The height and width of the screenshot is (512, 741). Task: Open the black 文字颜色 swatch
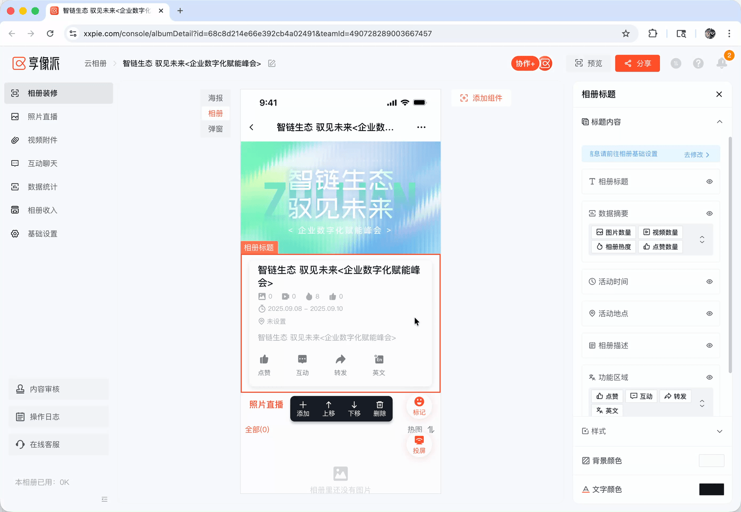(711, 489)
